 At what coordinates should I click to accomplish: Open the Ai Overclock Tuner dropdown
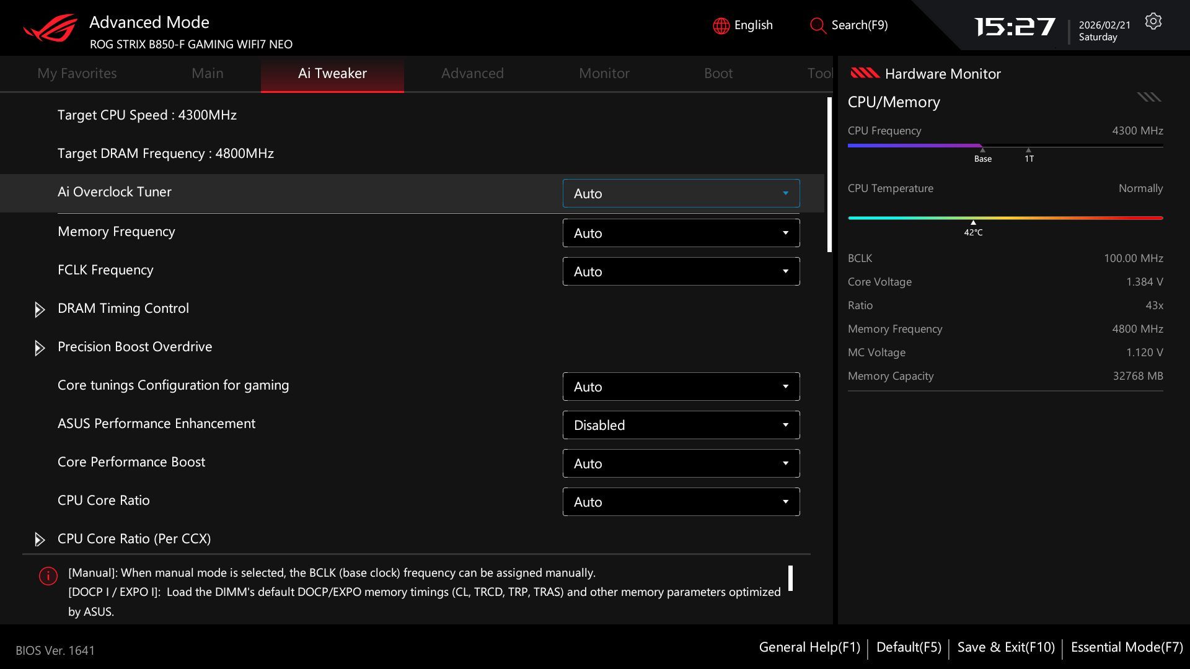(681, 193)
